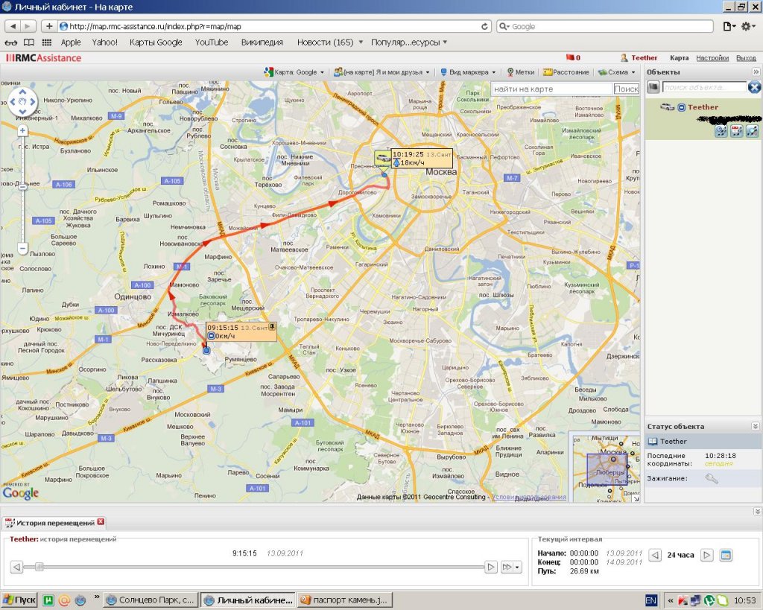Step the history playback backward
Viewport: 763px width, 610px height.
point(16,567)
